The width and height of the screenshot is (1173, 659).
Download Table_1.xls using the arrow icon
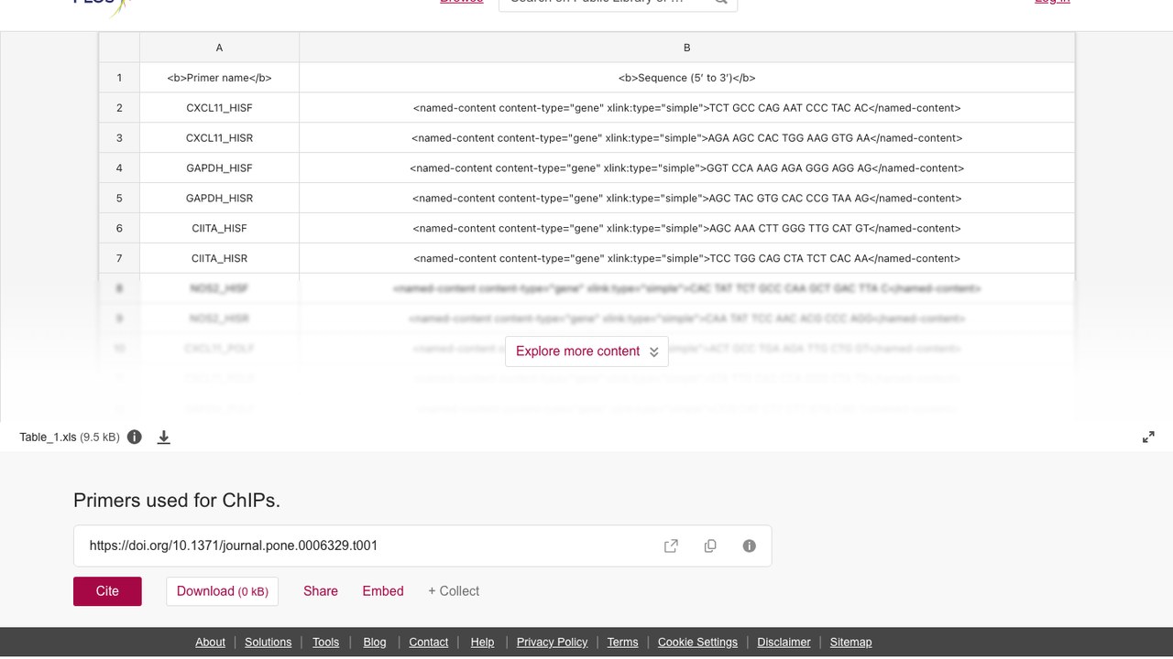[x=164, y=438]
